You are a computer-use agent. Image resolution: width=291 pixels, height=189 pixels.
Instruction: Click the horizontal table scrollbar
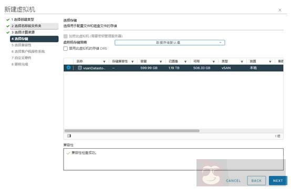coord(132,131)
